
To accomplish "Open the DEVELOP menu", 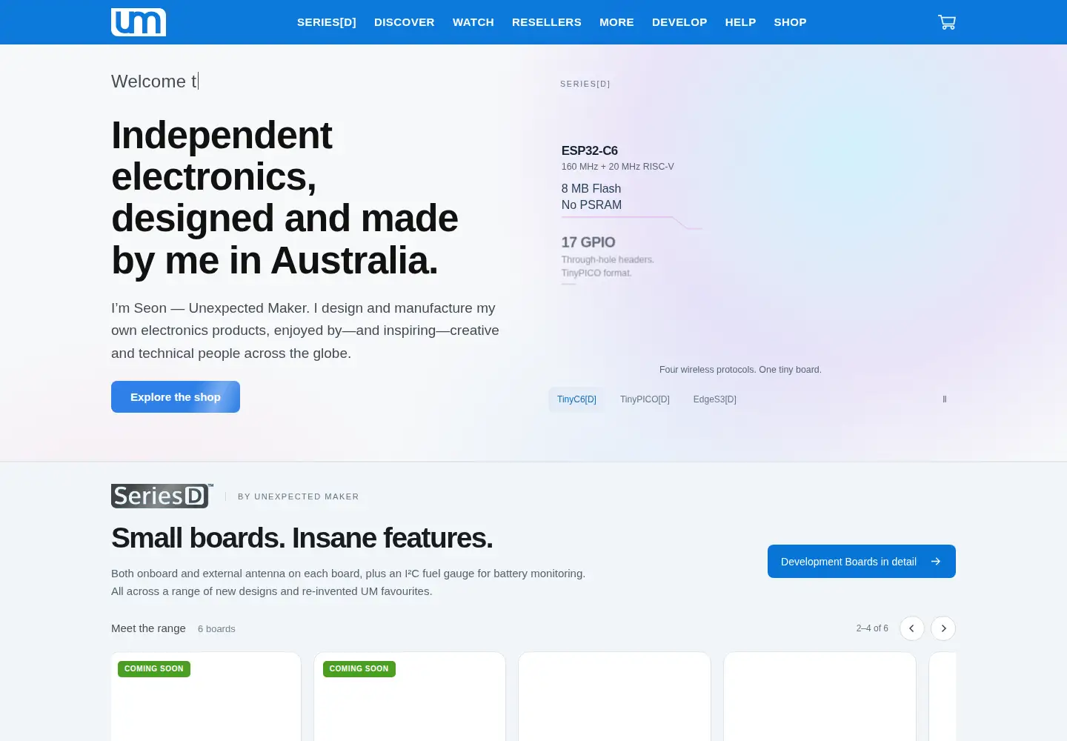I will point(679,22).
